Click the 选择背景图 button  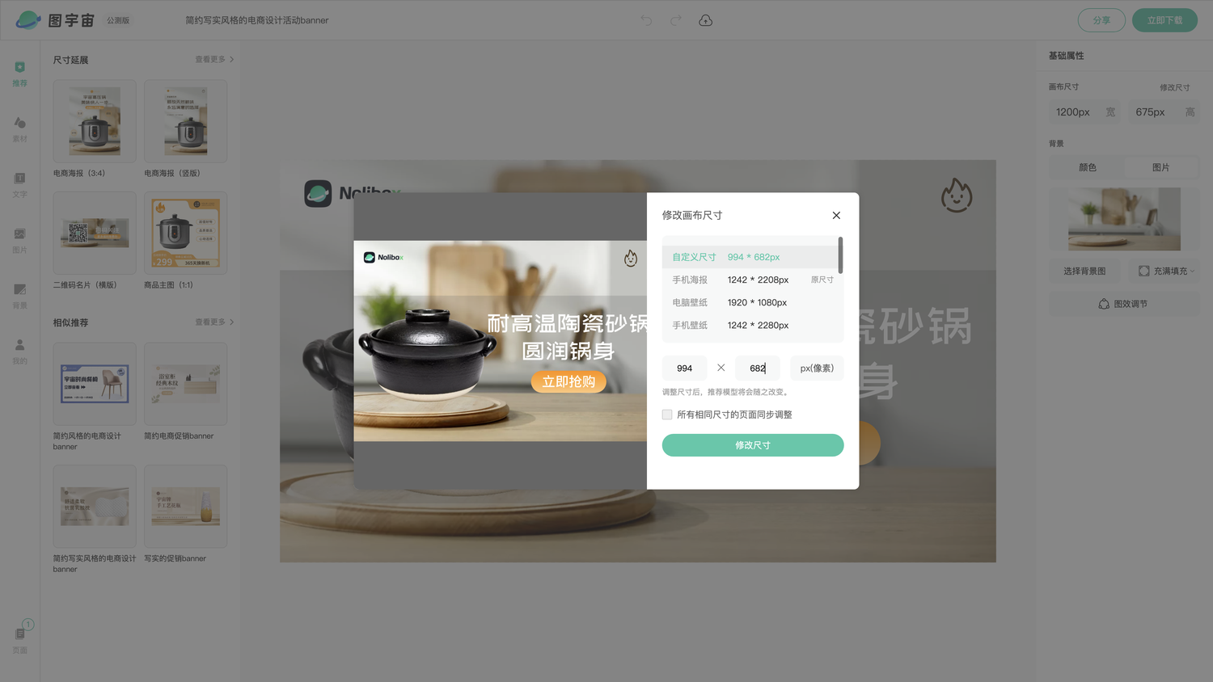tap(1084, 271)
